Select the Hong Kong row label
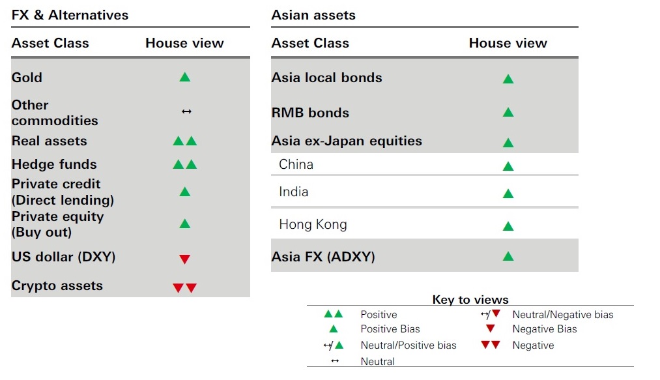 pyautogui.click(x=313, y=224)
